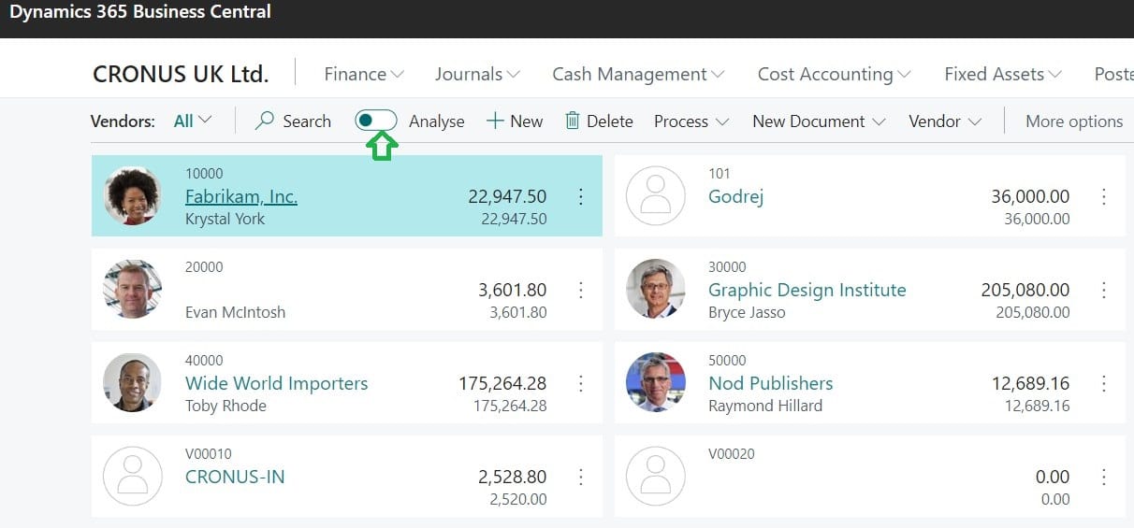Screen dimensions: 1134x528
Task: Click vendor number 40000
Action: tap(204, 361)
